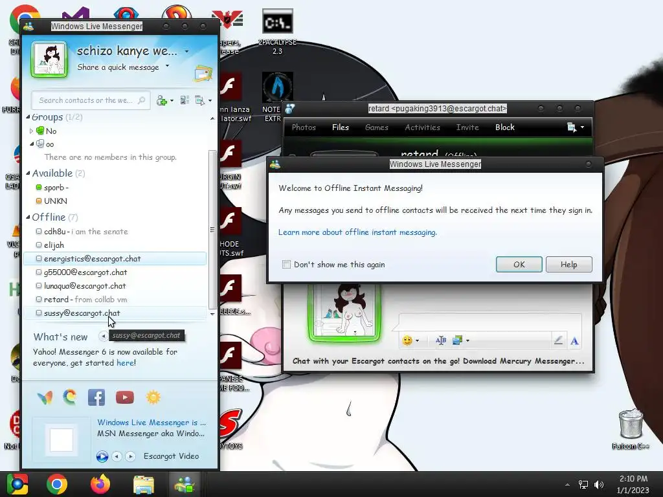Click the MSN butterfly icon

[45, 397]
